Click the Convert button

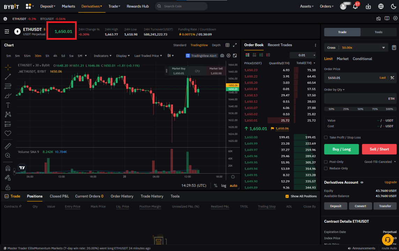pyautogui.click(x=360, y=206)
